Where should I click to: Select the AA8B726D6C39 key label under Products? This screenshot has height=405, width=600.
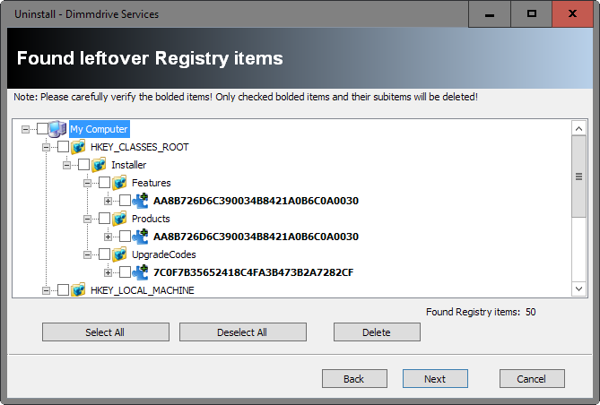(x=256, y=237)
